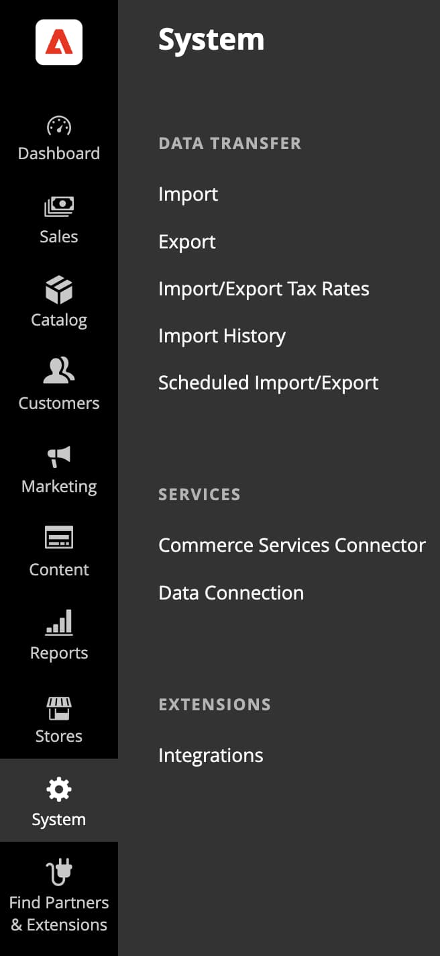
Task: Open the Marketing megaphone icon
Action: pyautogui.click(x=59, y=457)
